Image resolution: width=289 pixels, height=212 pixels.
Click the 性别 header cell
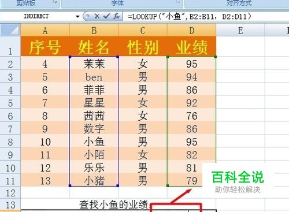point(143,46)
